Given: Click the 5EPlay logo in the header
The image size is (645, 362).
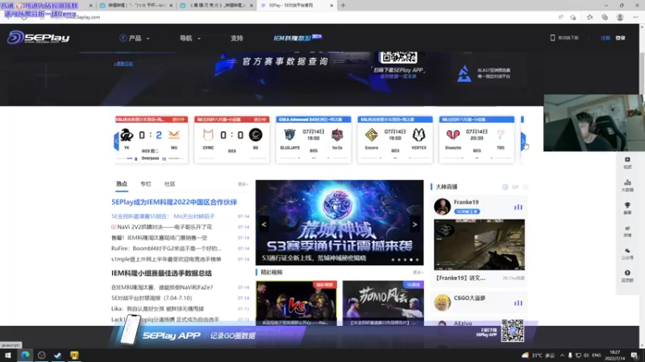Looking at the screenshot, I should 38,37.
